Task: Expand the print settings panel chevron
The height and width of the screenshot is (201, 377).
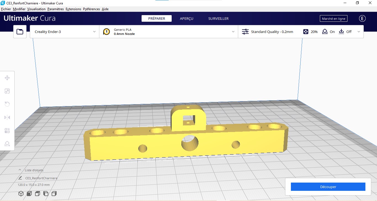Action: (x=359, y=32)
